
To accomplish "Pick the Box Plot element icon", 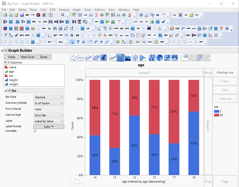I will click(x=135, y=57).
